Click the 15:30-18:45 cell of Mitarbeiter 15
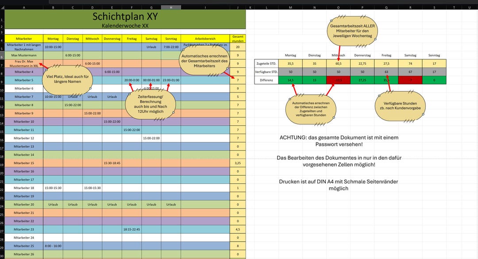This screenshot has width=478, height=259. point(112,162)
